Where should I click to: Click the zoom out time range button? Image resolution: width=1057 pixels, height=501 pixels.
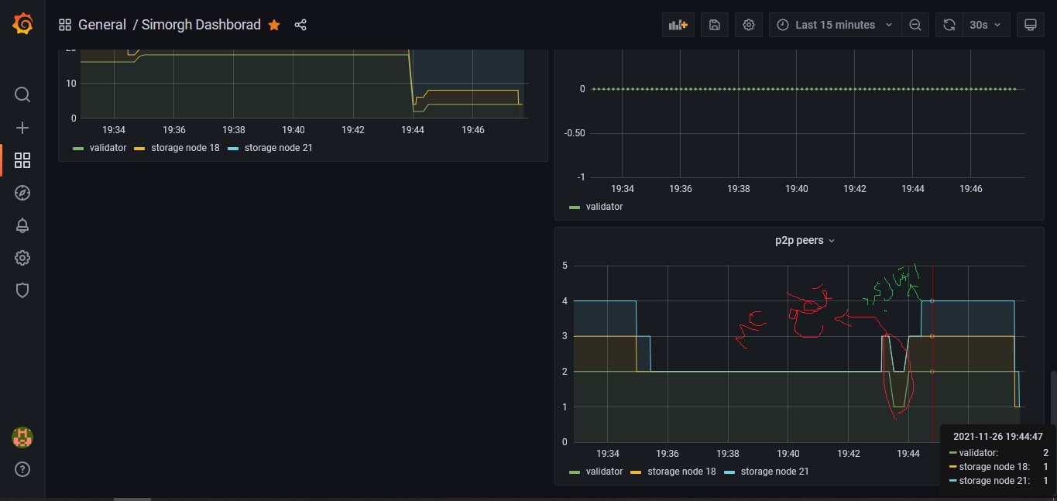pyautogui.click(x=915, y=25)
